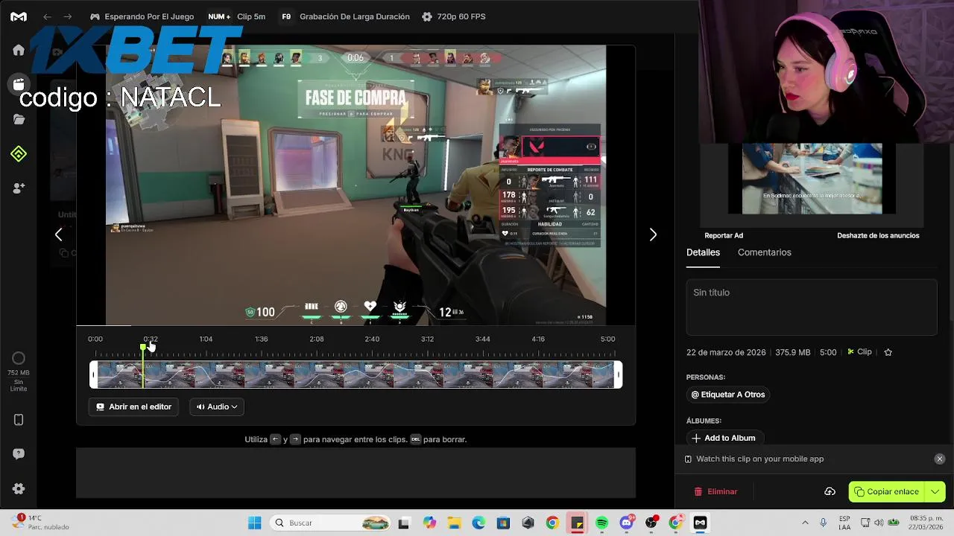
Task: Go forward with the right navigation arrow
Action: [x=68, y=16]
